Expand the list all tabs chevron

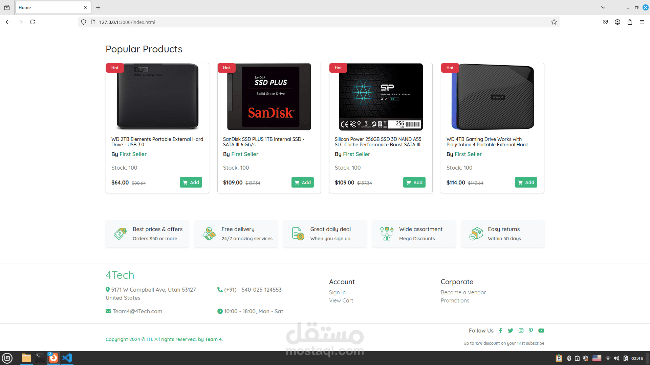pos(603,7)
